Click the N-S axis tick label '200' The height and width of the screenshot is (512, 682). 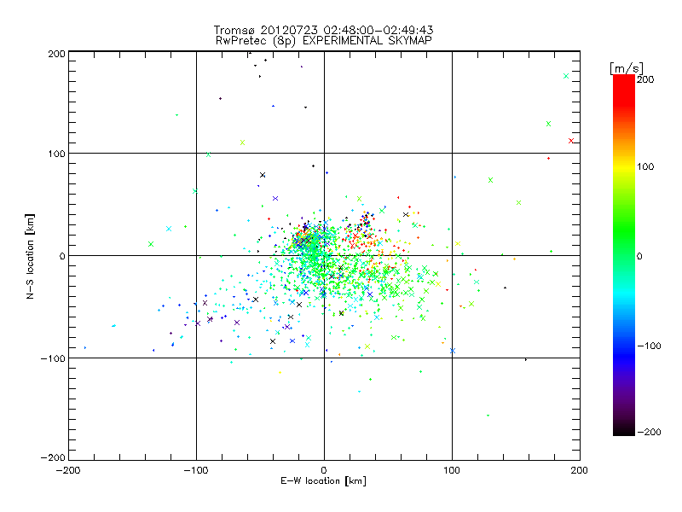[56, 54]
